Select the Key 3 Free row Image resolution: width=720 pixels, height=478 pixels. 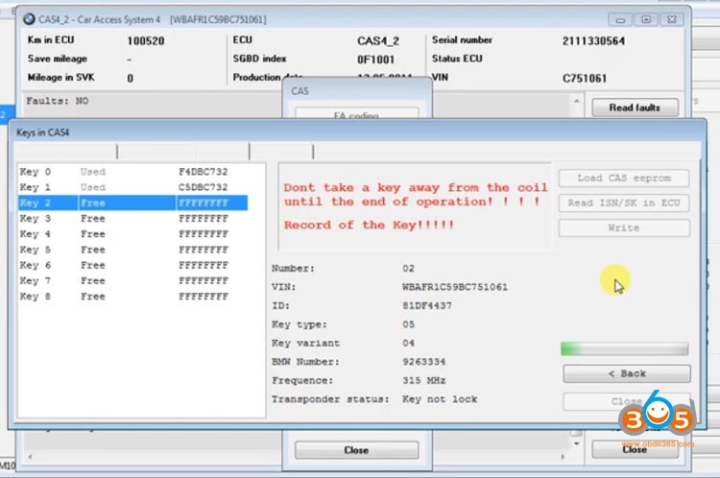coord(133,219)
